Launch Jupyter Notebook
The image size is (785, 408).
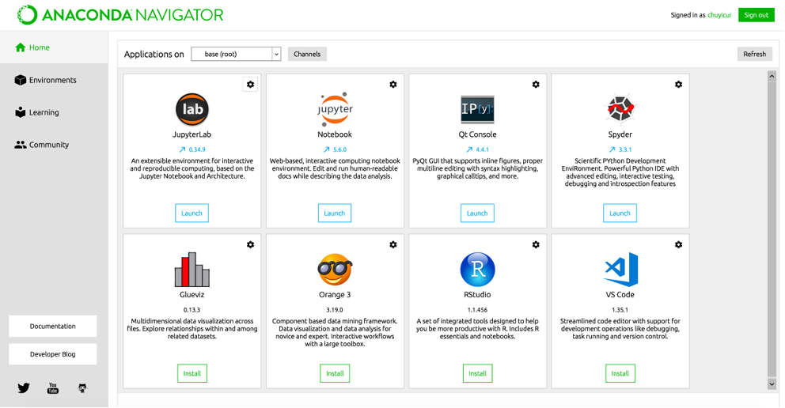(335, 213)
